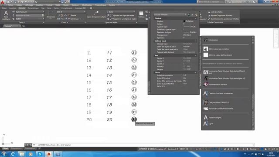The image size is (279, 157).
Task: Click the Texte multiligne ribbon tool
Action: click(6, 15)
